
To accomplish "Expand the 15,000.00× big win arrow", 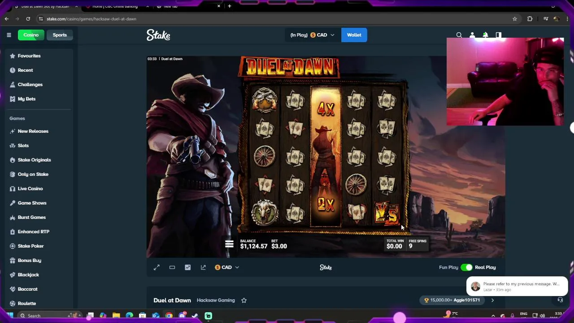I will pyautogui.click(x=492, y=300).
